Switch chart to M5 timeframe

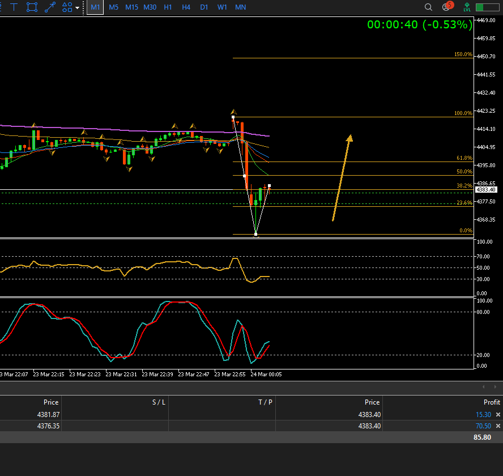pos(114,7)
